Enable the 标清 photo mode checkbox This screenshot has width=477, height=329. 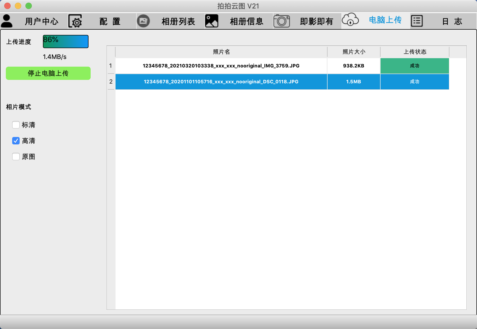pos(16,125)
